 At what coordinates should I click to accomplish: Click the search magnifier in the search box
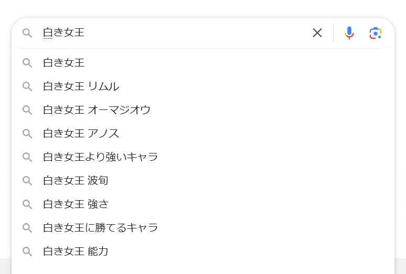tap(27, 33)
